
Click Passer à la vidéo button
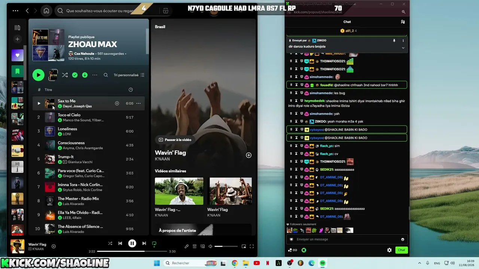tap(175, 140)
